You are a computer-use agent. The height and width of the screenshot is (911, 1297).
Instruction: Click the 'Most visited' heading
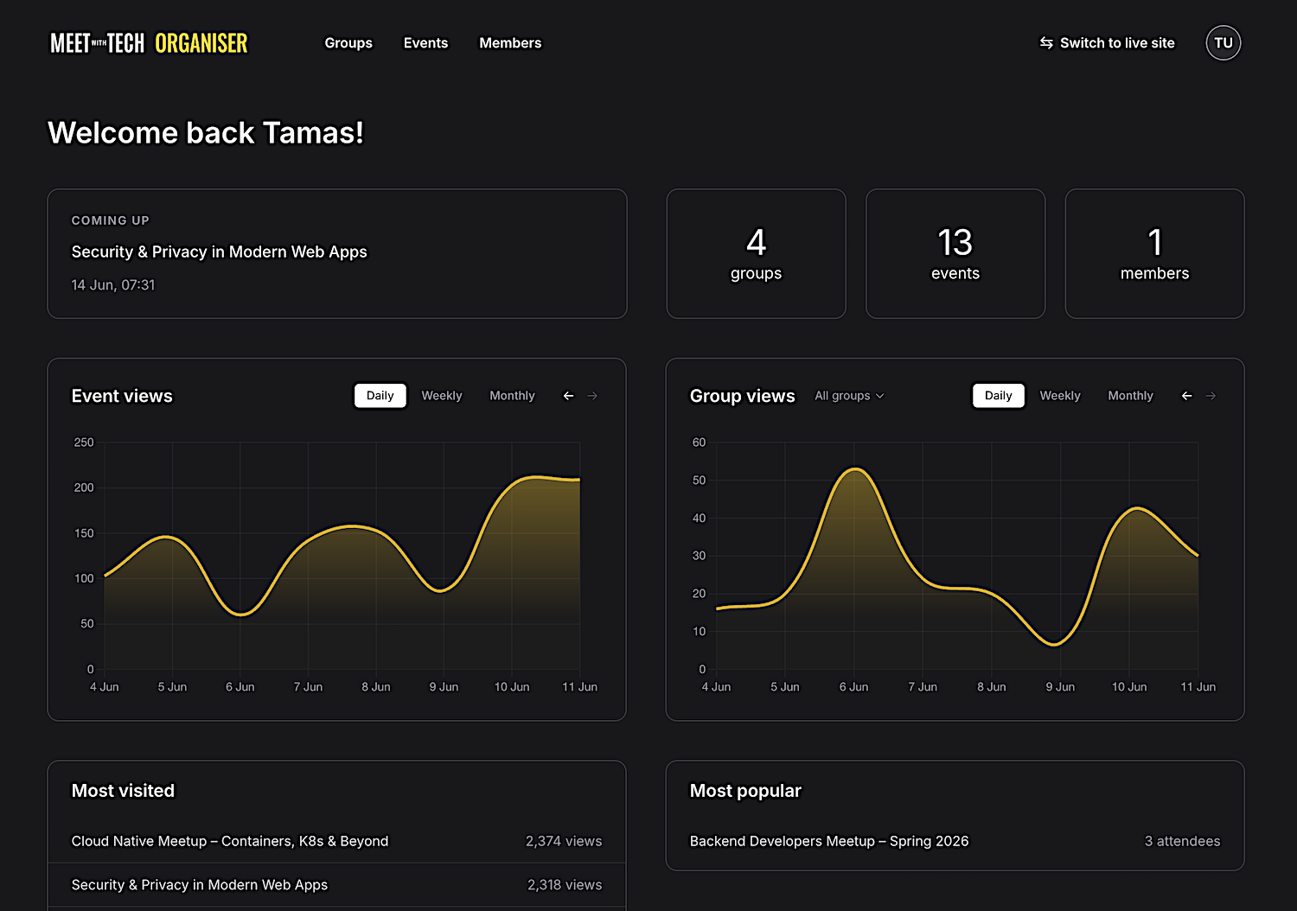pos(123,791)
